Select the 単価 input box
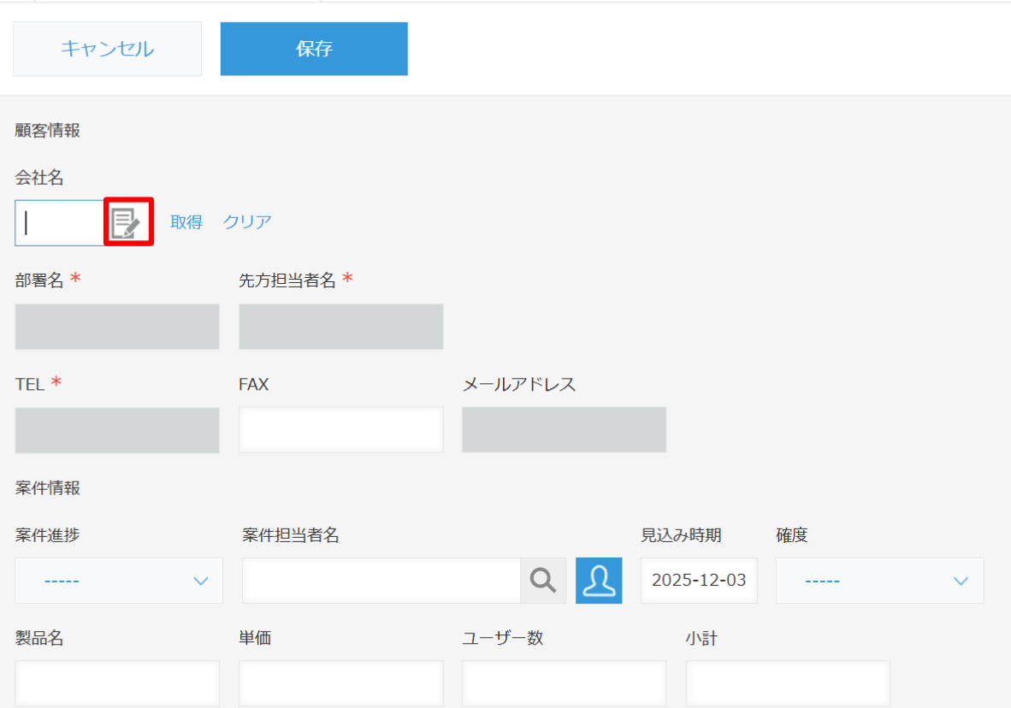Image resolution: width=1011 pixels, height=708 pixels. 340,683
